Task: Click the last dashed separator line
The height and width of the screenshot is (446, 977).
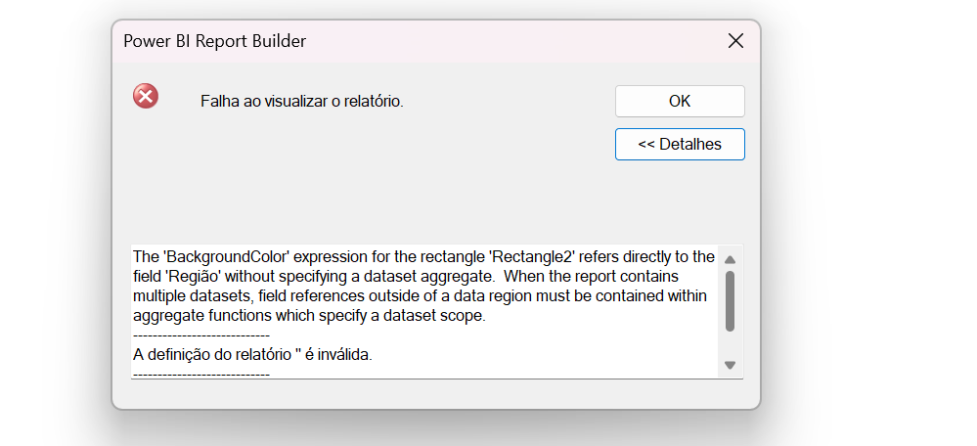Action: coord(200,373)
